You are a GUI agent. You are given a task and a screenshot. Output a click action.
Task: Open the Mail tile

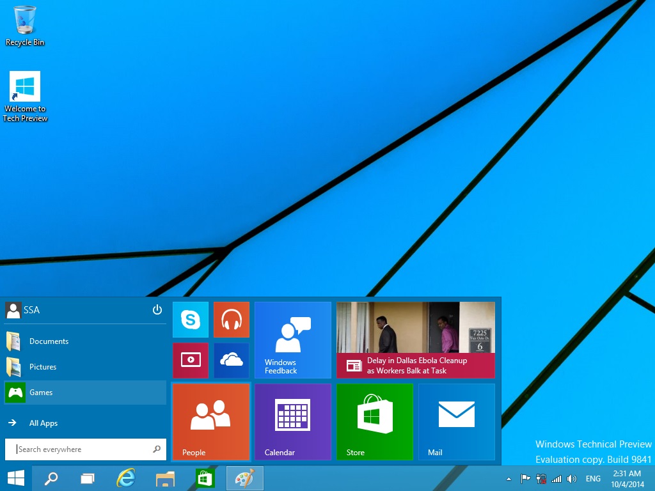coord(457,422)
